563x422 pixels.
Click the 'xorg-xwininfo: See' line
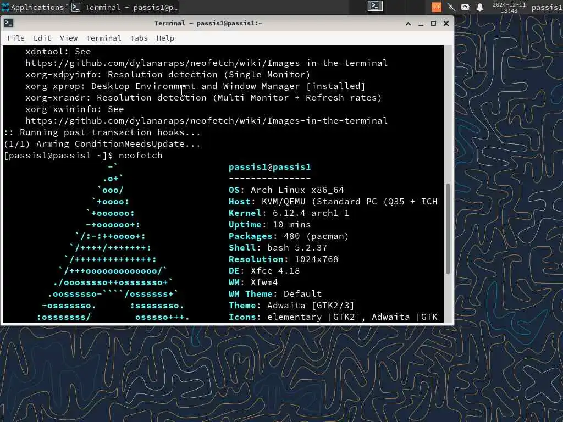pyautogui.click(x=75, y=109)
